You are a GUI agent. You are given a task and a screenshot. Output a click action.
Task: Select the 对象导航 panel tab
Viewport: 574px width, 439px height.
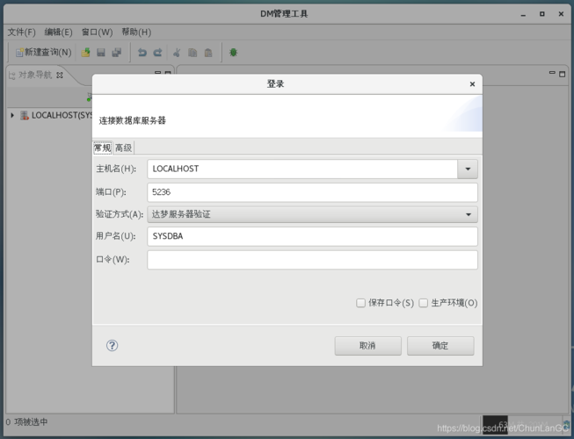click(x=35, y=75)
